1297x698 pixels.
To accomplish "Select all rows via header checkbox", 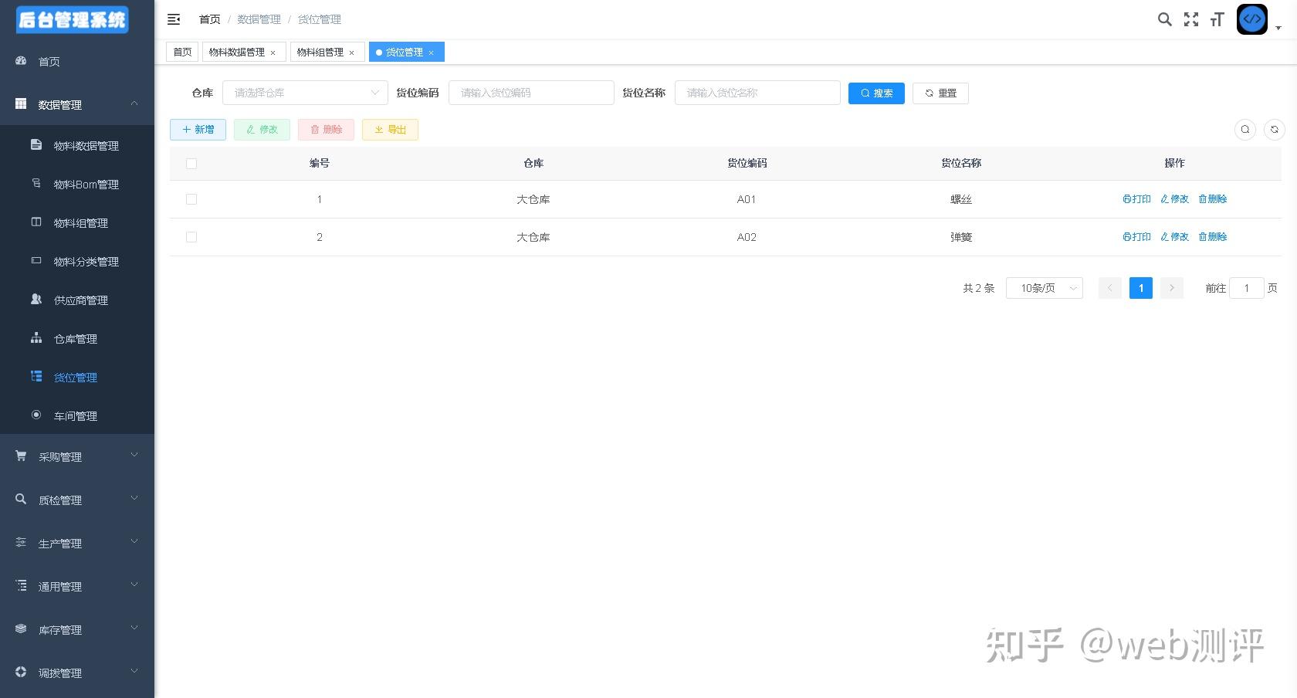I will click(x=191, y=164).
